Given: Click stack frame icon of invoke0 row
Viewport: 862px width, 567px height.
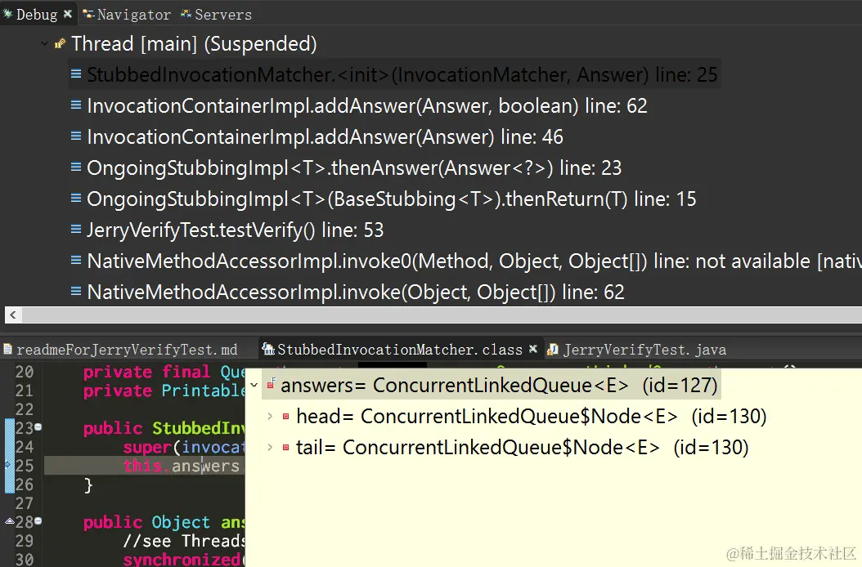Looking at the screenshot, I should pos(76,259).
